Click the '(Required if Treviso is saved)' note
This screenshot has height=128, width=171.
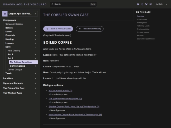point(57,35)
